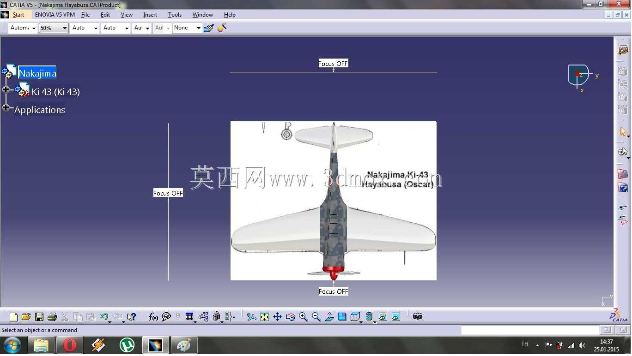Open a file using the folder icon
The height and width of the screenshot is (356, 632).
(x=26, y=317)
